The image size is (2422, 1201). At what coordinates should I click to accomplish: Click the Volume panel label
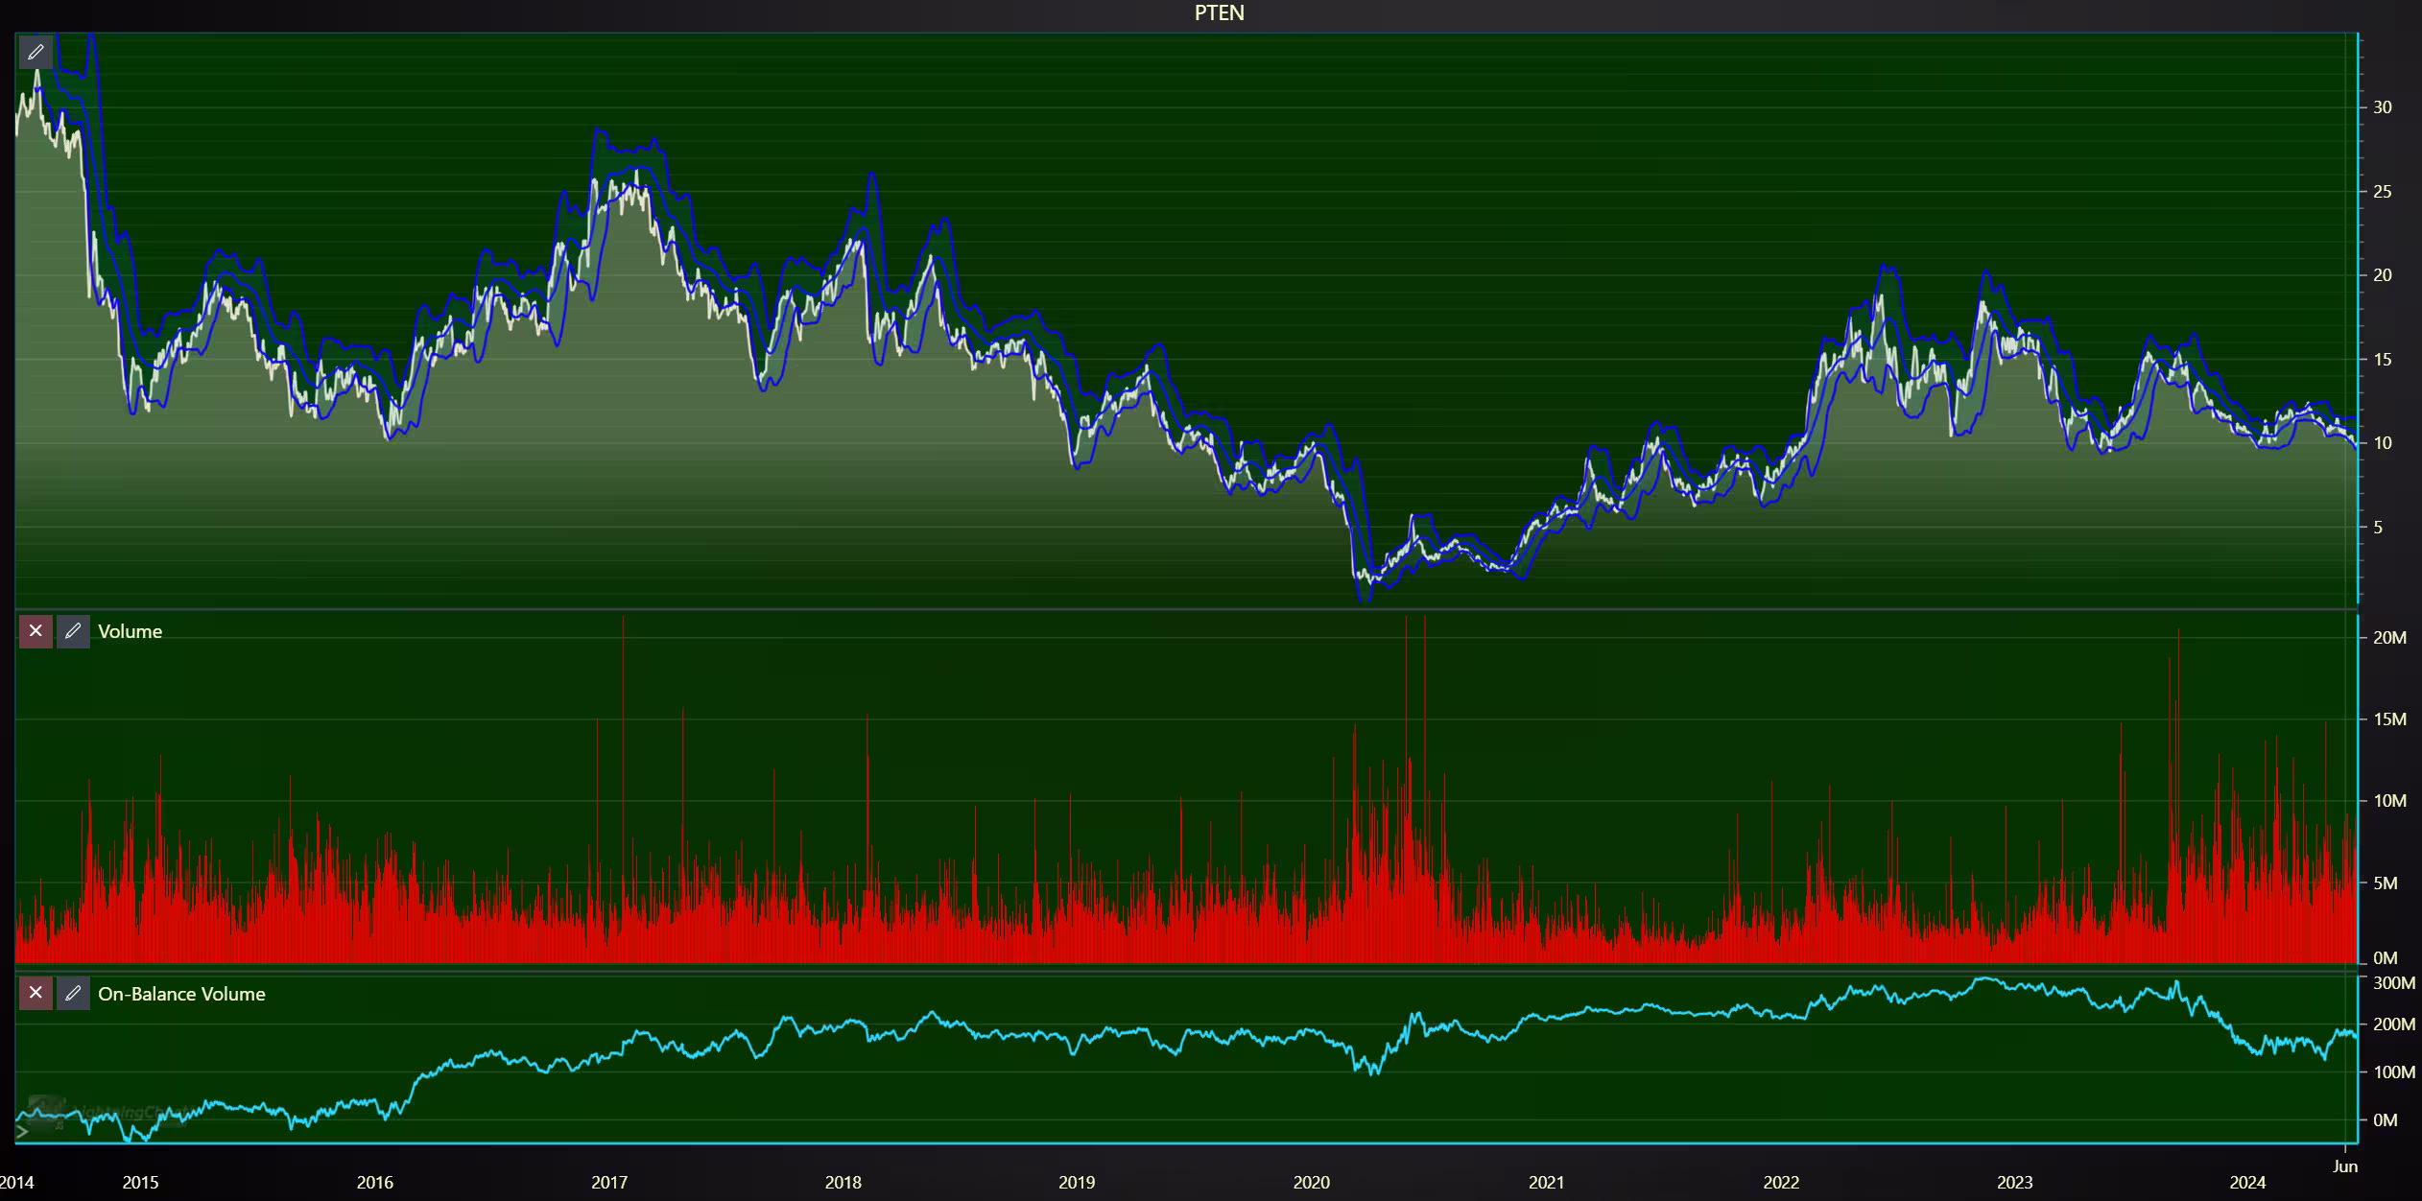click(x=131, y=631)
